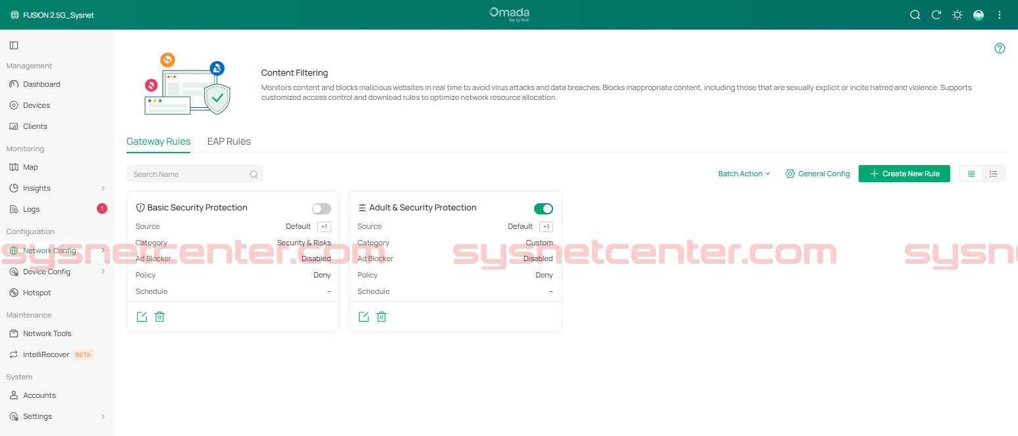Switch to the EAP Rules tab

point(229,141)
